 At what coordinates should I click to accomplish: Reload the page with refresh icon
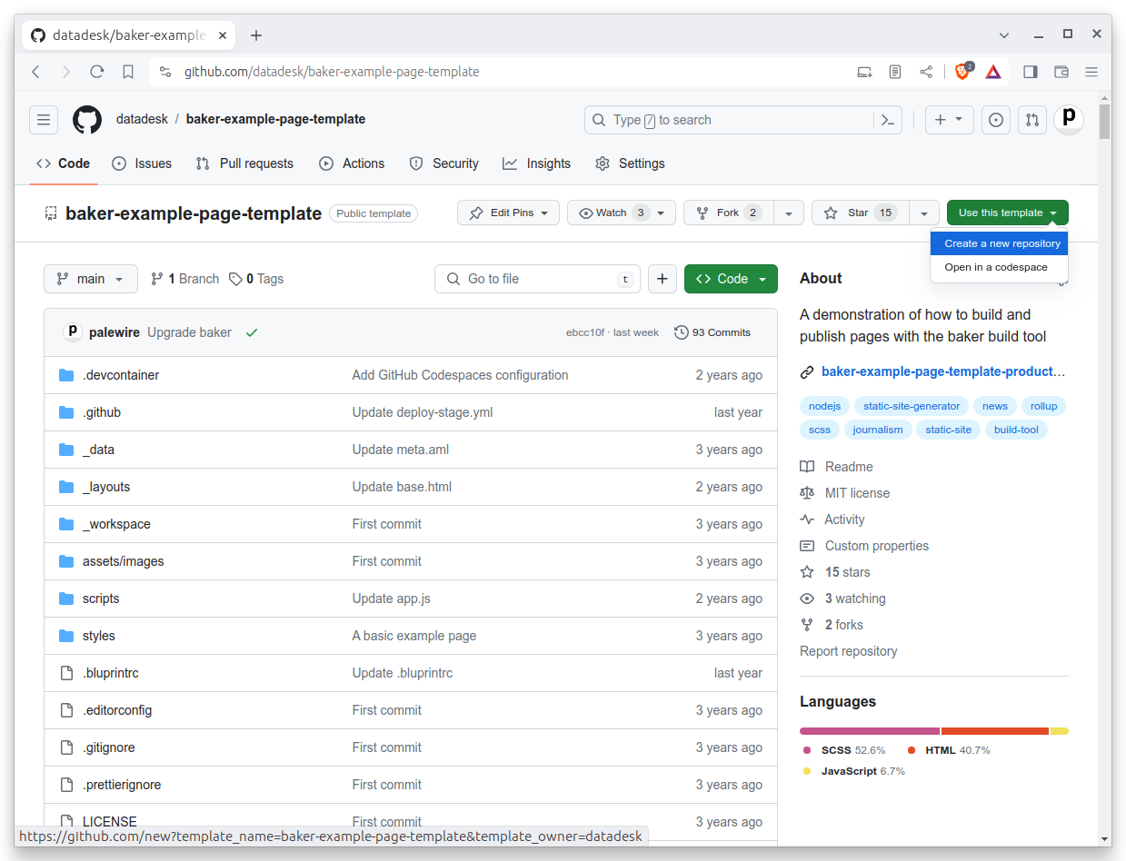pyautogui.click(x=97, y=72)
